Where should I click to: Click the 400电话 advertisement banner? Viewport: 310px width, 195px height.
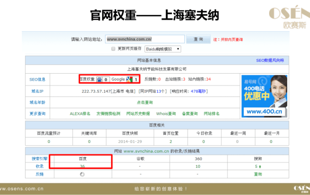coord(264,96)
